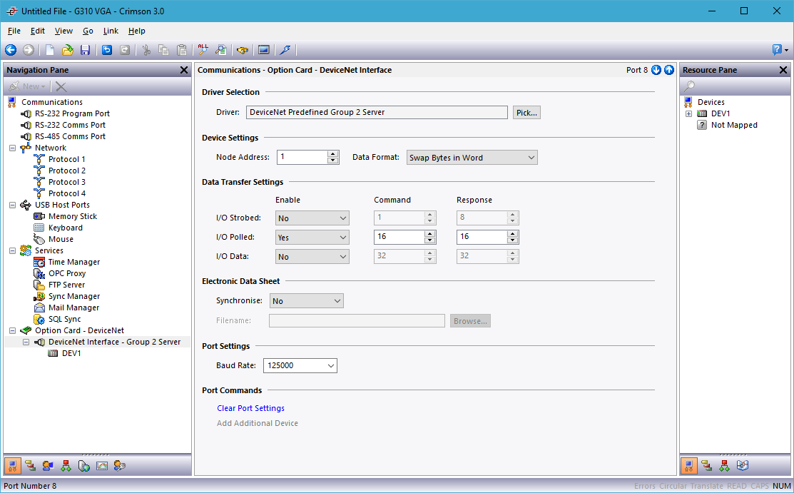The height and width of the screenshot is (493, 794).
Task: Open the Find All search icon
Action: (x=203, y=50)
